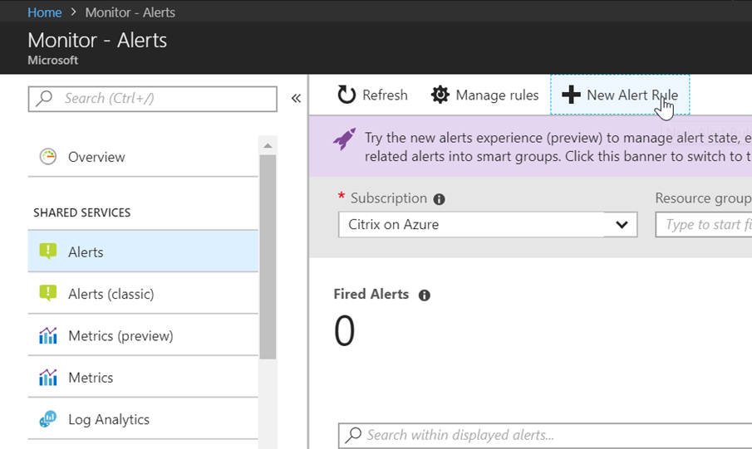Click the Resource group filter field
Screen dimensions: 752x449
(x=704, y=225)
